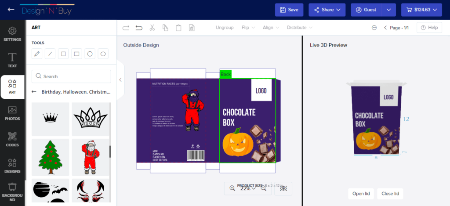Open the Photos sidebar panel
450x206 pixels.
(x=12, y=113)
